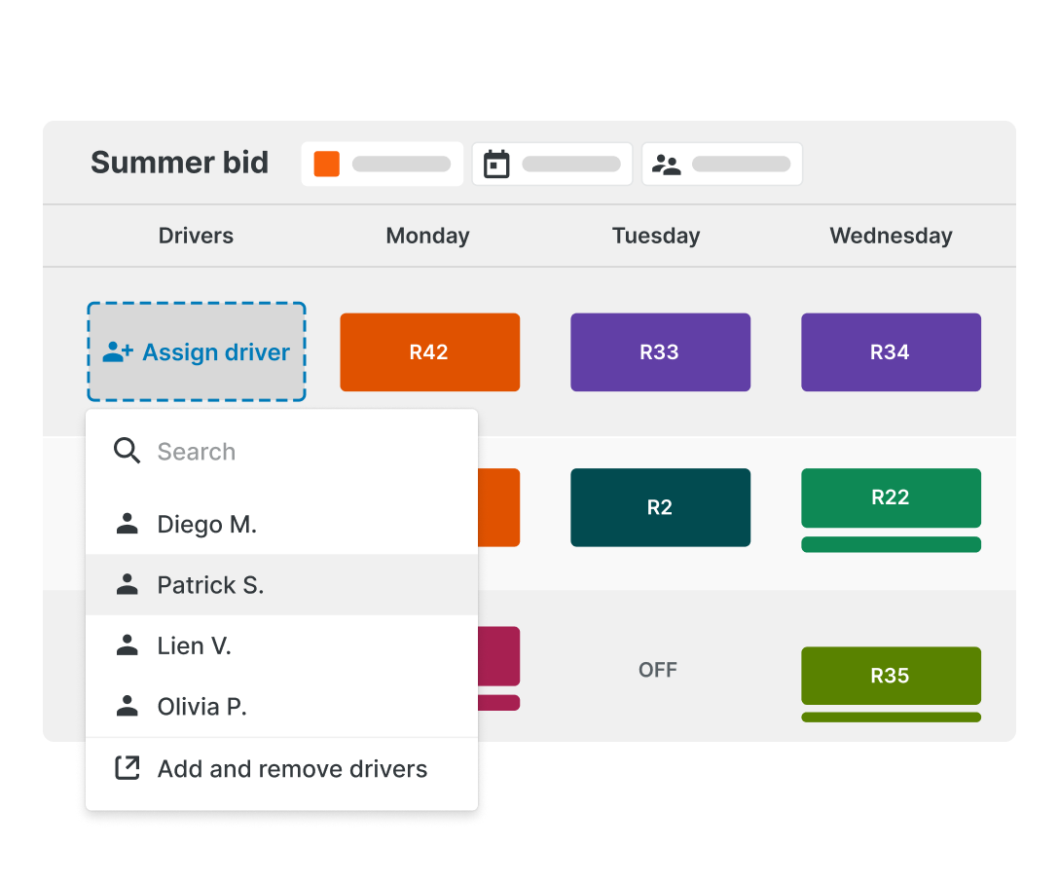The width and height of the screenshot is (1059, 884).
Task: Click the people group icon in header
Action: [667, 165]
